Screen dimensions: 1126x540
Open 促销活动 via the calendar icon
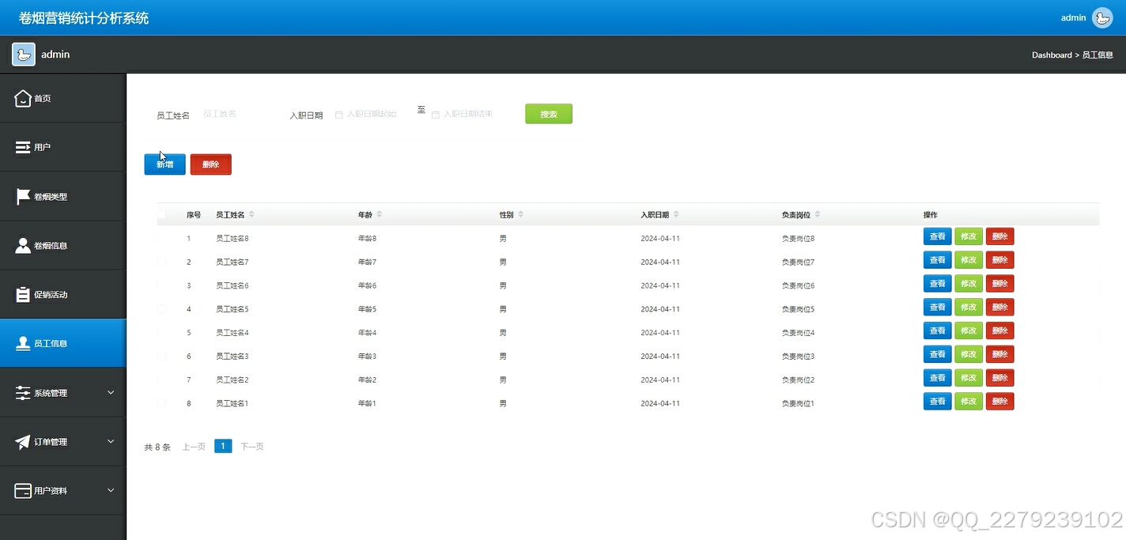pyautogui.click(x=21, y=293)
